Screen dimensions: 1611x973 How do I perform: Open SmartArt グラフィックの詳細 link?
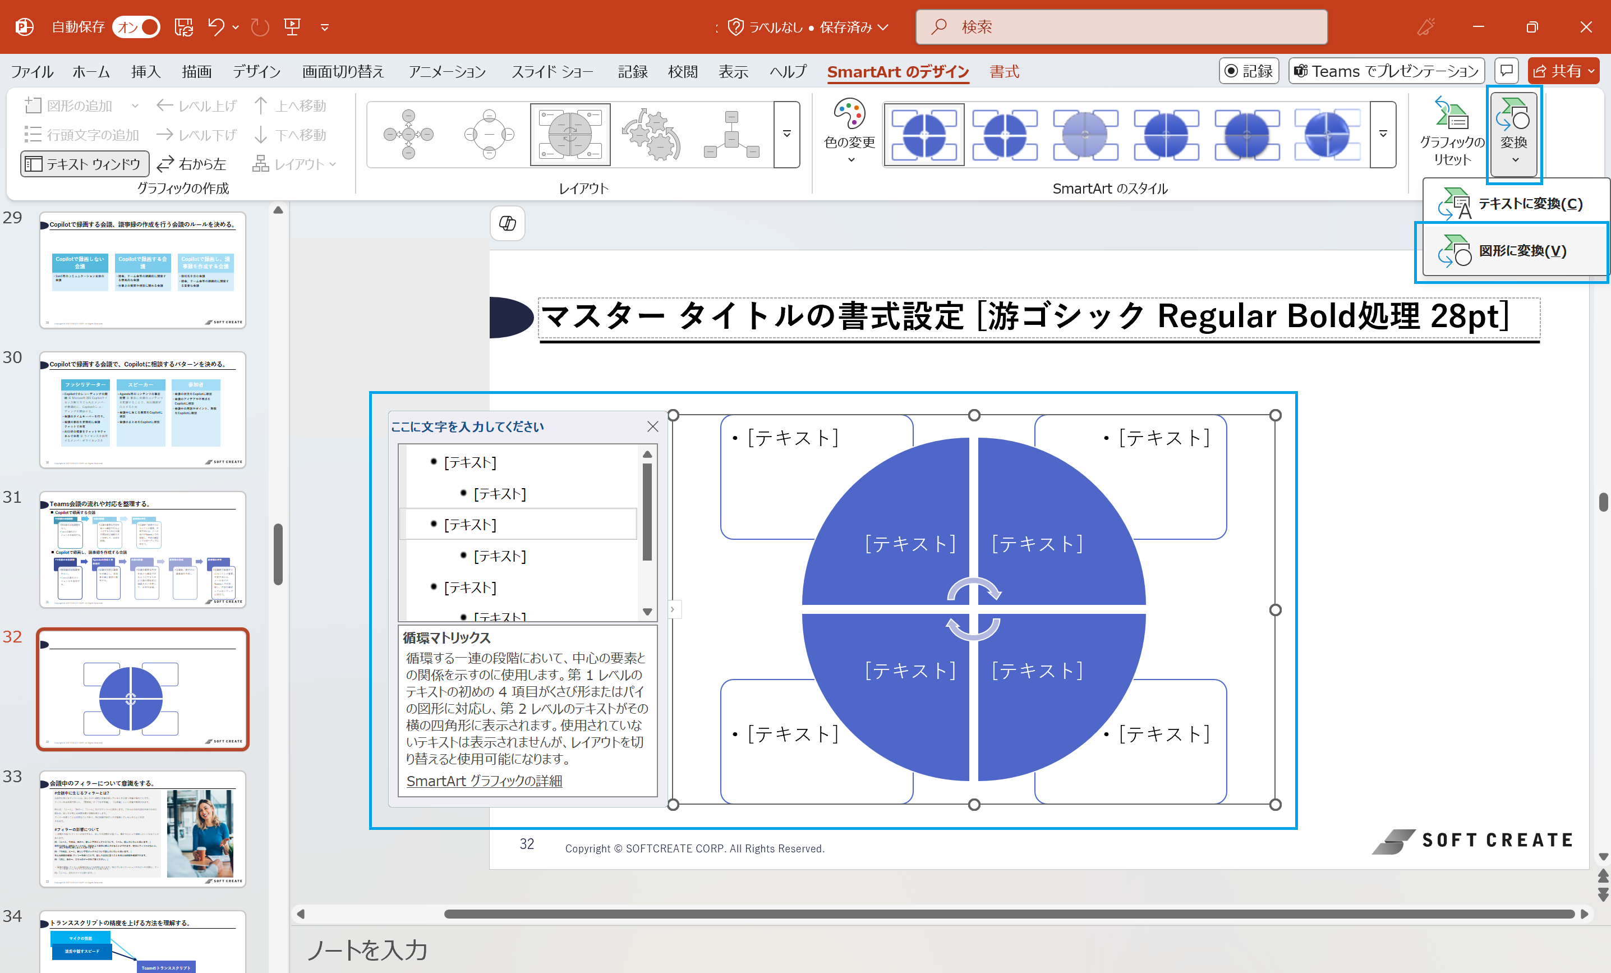pos(484,781)
